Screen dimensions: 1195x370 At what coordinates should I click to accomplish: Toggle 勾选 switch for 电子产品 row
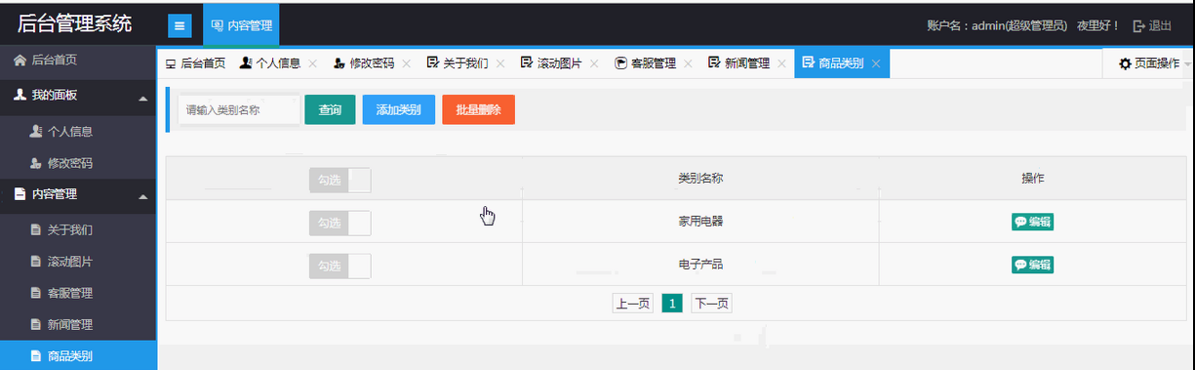[x=339, y=266]
